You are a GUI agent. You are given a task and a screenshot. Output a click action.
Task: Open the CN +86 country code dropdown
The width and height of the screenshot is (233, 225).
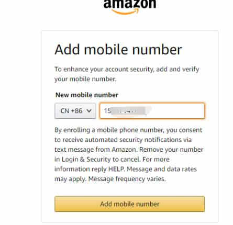coord(75,111)
